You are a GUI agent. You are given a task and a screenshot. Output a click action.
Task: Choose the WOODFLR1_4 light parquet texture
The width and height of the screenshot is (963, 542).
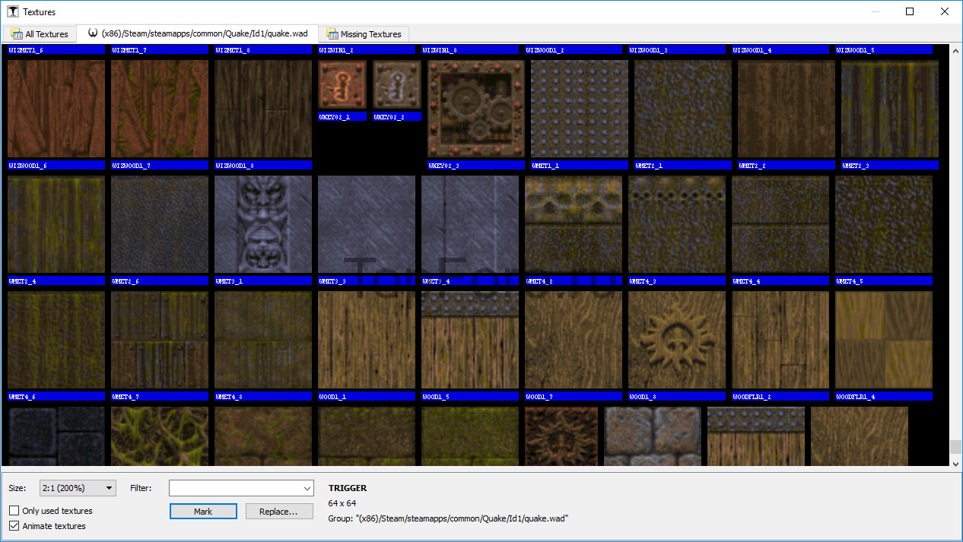click(x=884, y=340)
